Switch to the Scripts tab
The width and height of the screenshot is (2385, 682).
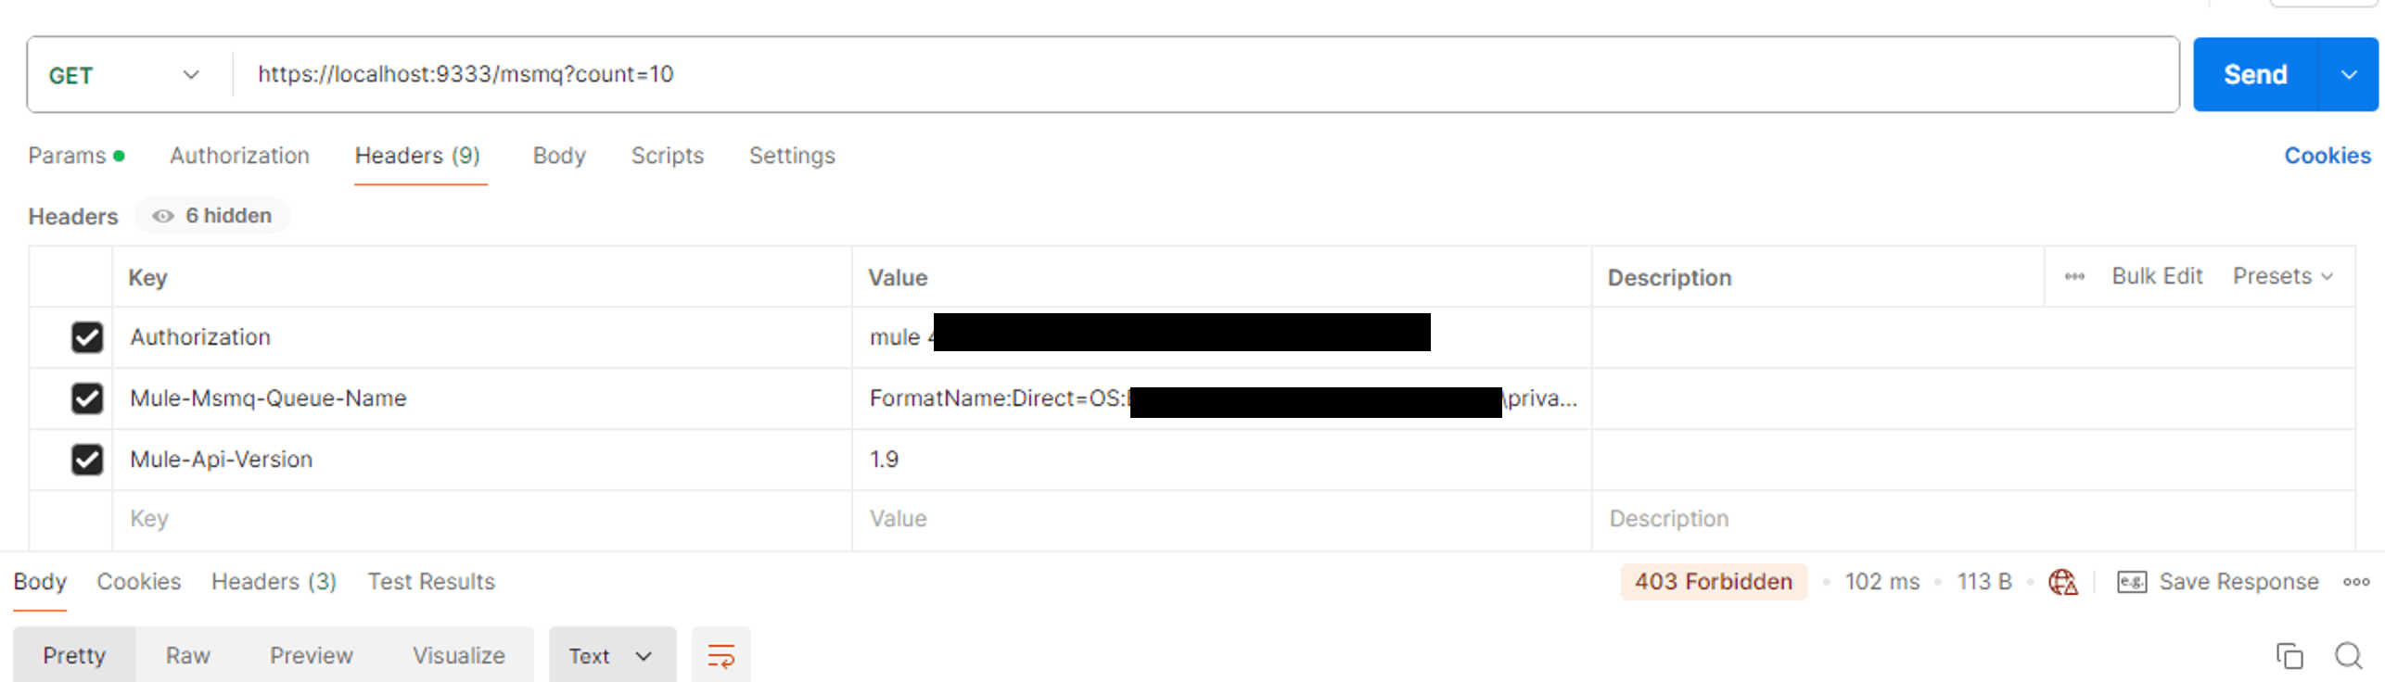tap(667, 155)
